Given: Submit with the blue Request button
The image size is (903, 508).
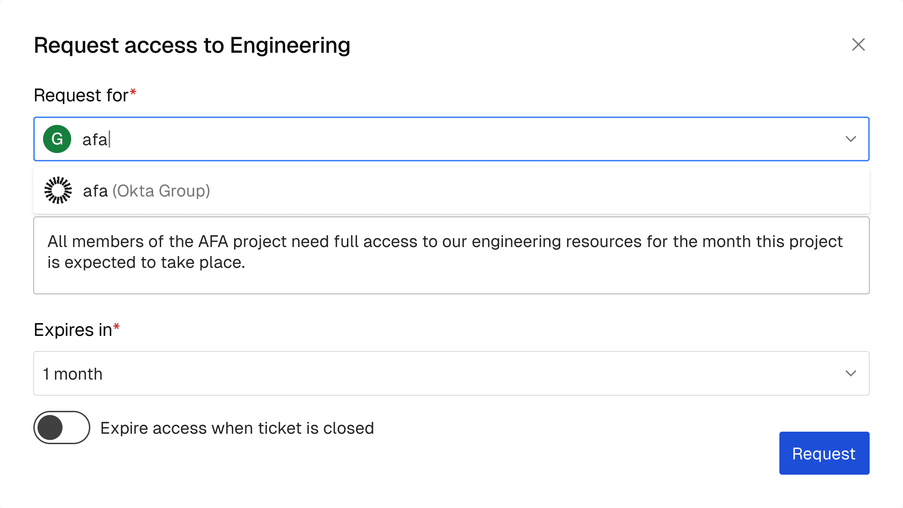Looking at the screenshot, I should click(824, 453).
